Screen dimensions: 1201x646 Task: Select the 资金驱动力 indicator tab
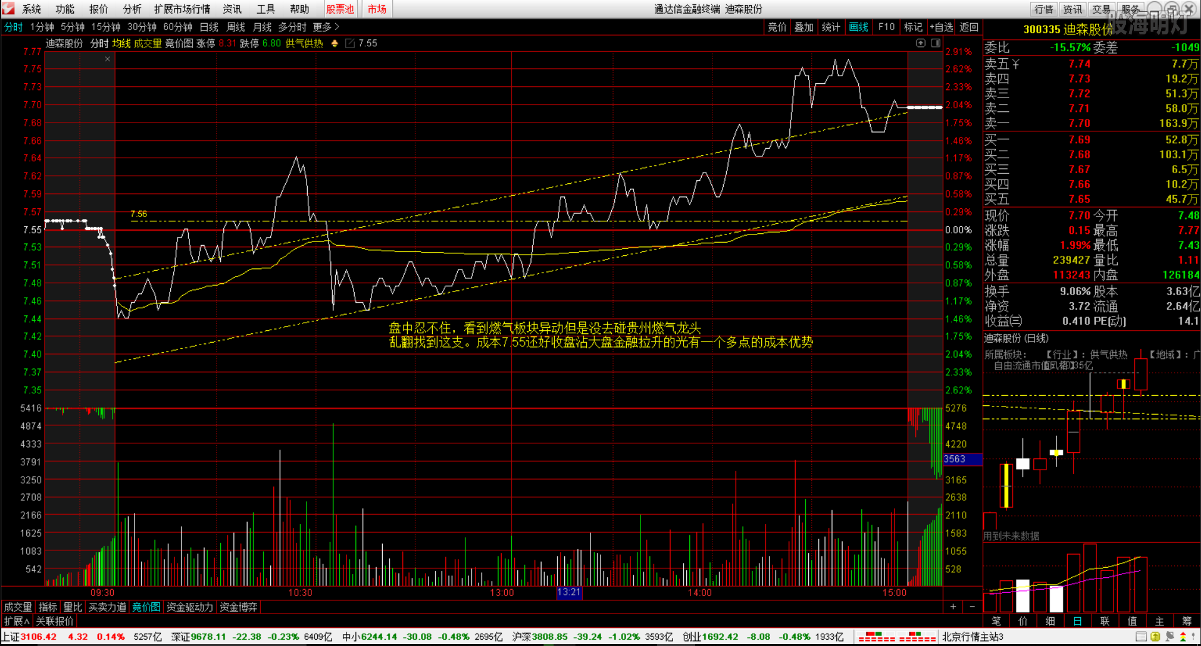tap(190, 607)
